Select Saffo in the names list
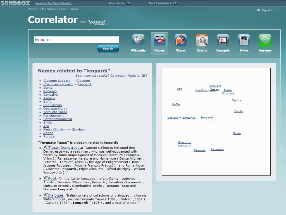Image resolution: width=286 pixels, height=215 pixels. click(47, 102)
